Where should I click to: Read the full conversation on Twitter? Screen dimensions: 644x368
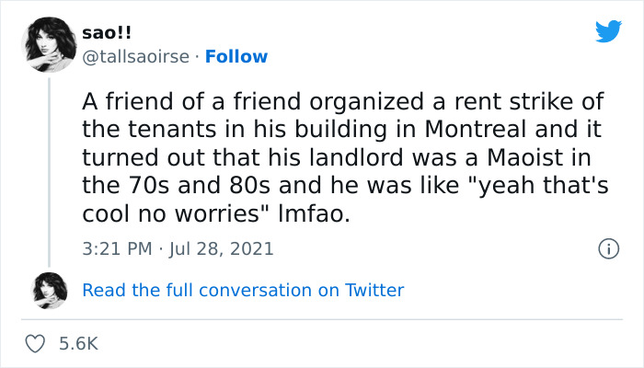click(243, 290)
